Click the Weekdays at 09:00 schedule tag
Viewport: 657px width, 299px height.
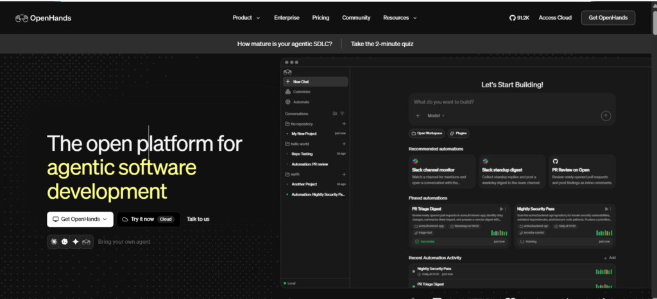[x=465, y=226]
